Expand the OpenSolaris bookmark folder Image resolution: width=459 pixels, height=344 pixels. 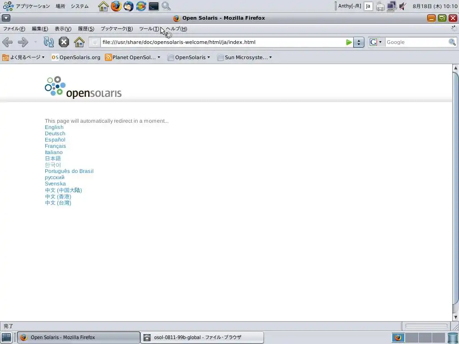tap(189, 57)
